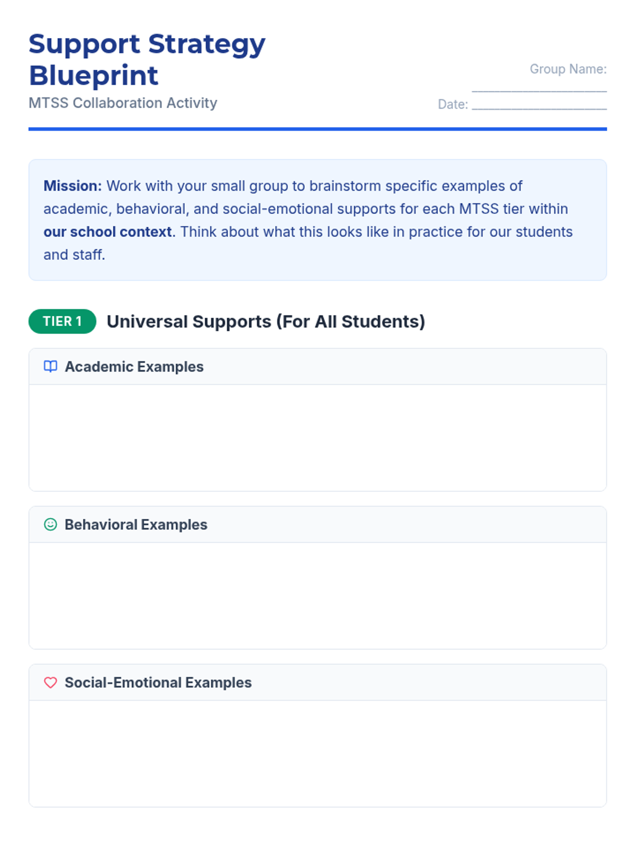Select the Social-Emotional Examples header text
The width and height of the screenshot is (635, 847).
158,683
